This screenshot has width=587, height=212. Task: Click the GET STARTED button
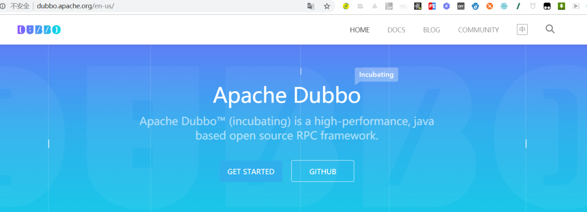click(251, 171)
